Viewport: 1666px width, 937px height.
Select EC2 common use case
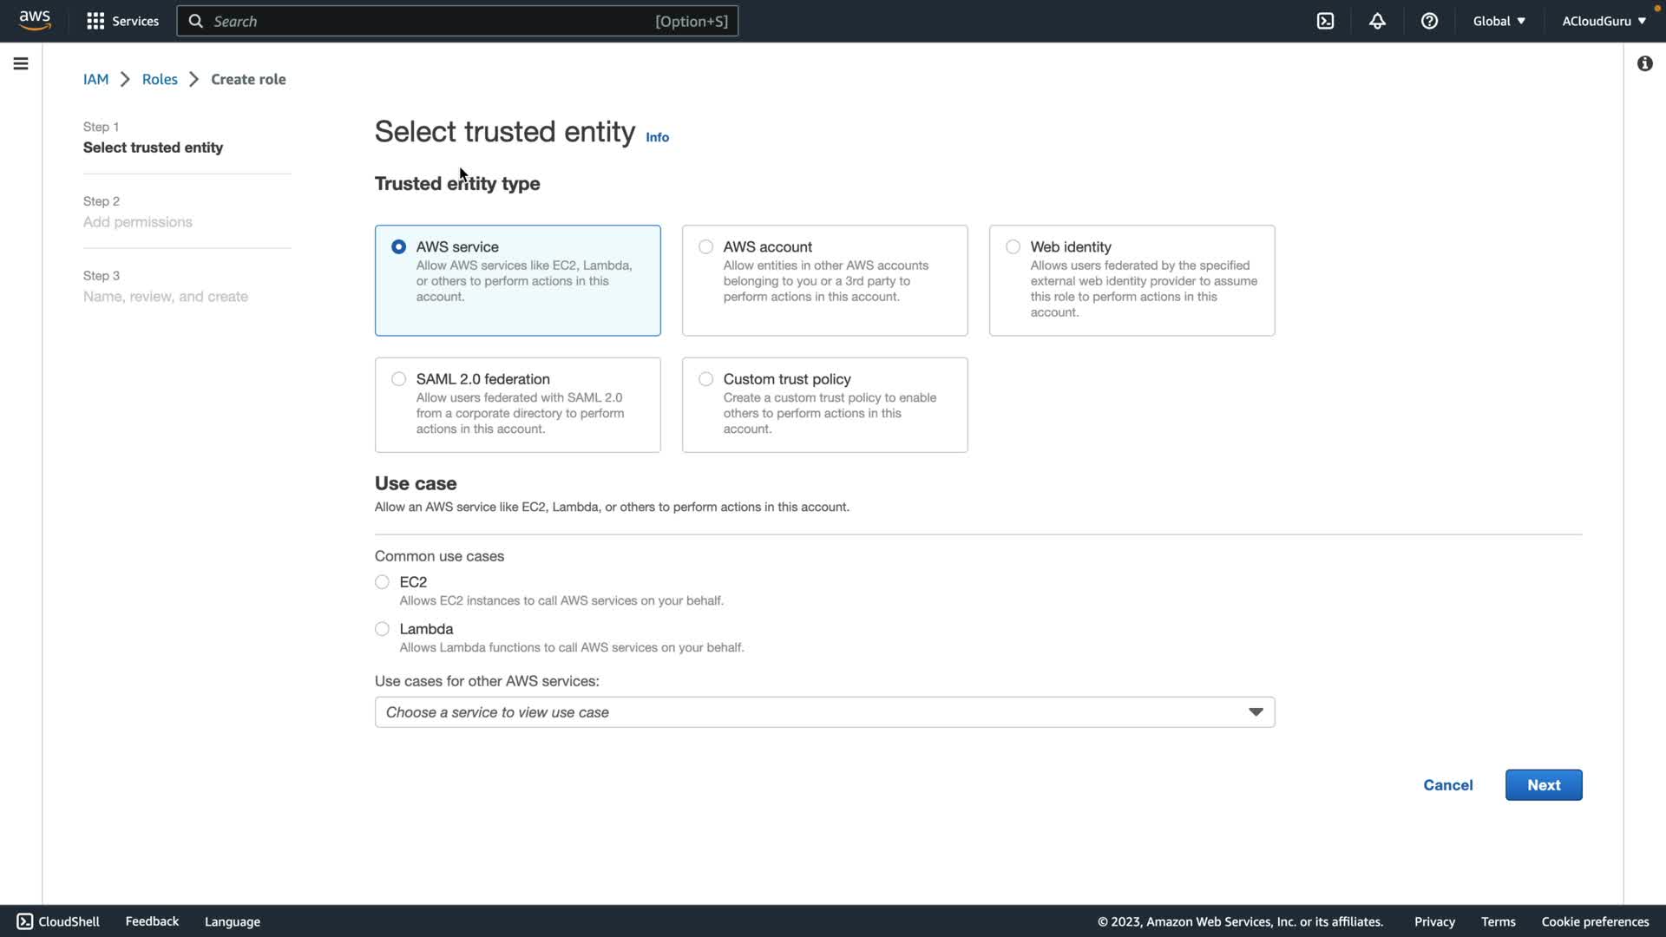382,582
